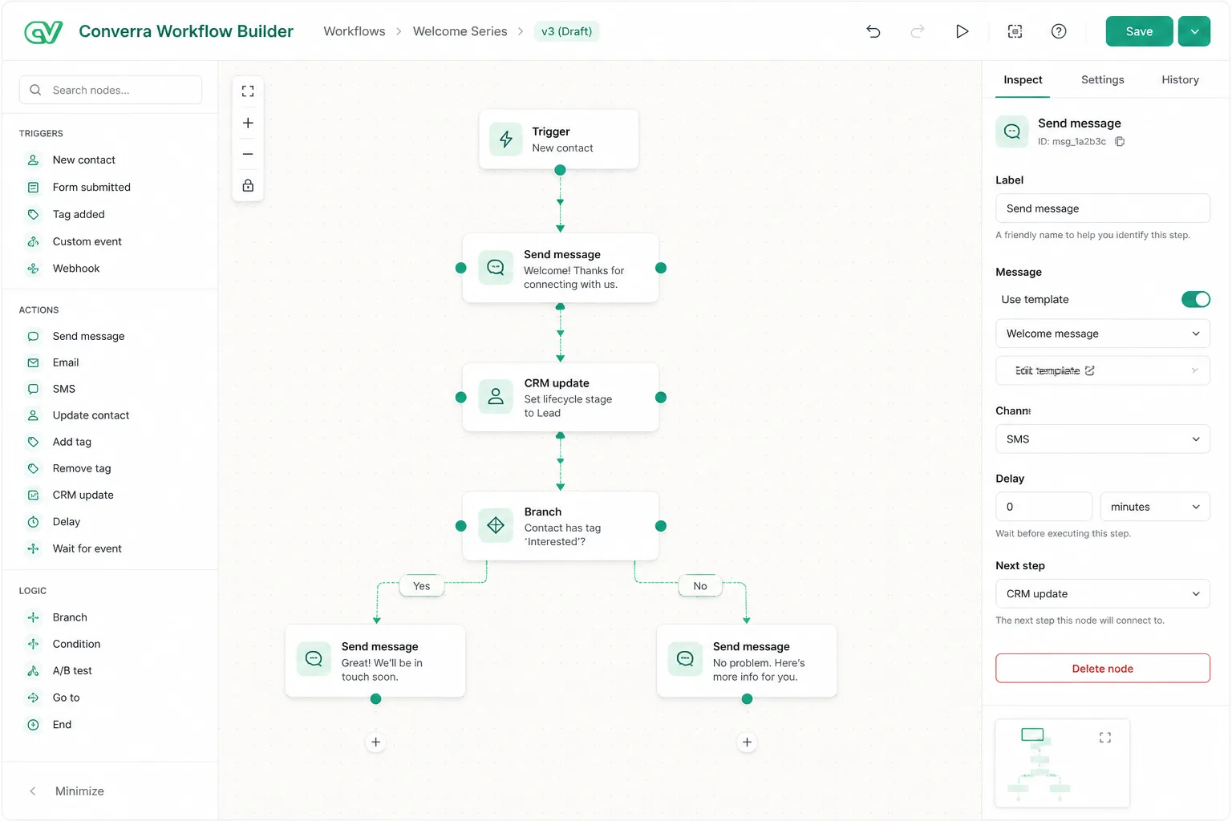Viewport: 1232px width, 821px height.
Task: Click the Wait for event icon
Action: (33, 549)
